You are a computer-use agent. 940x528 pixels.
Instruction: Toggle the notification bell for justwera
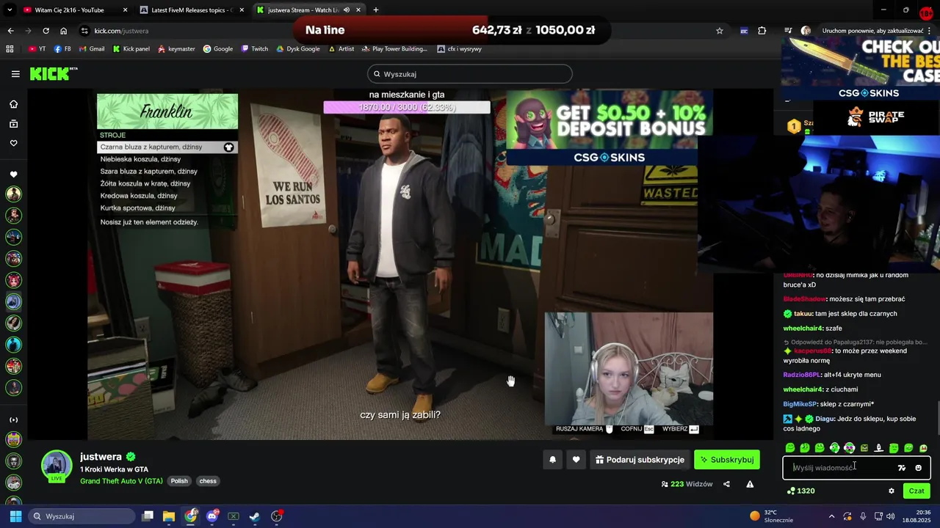(x=553, y=460)
